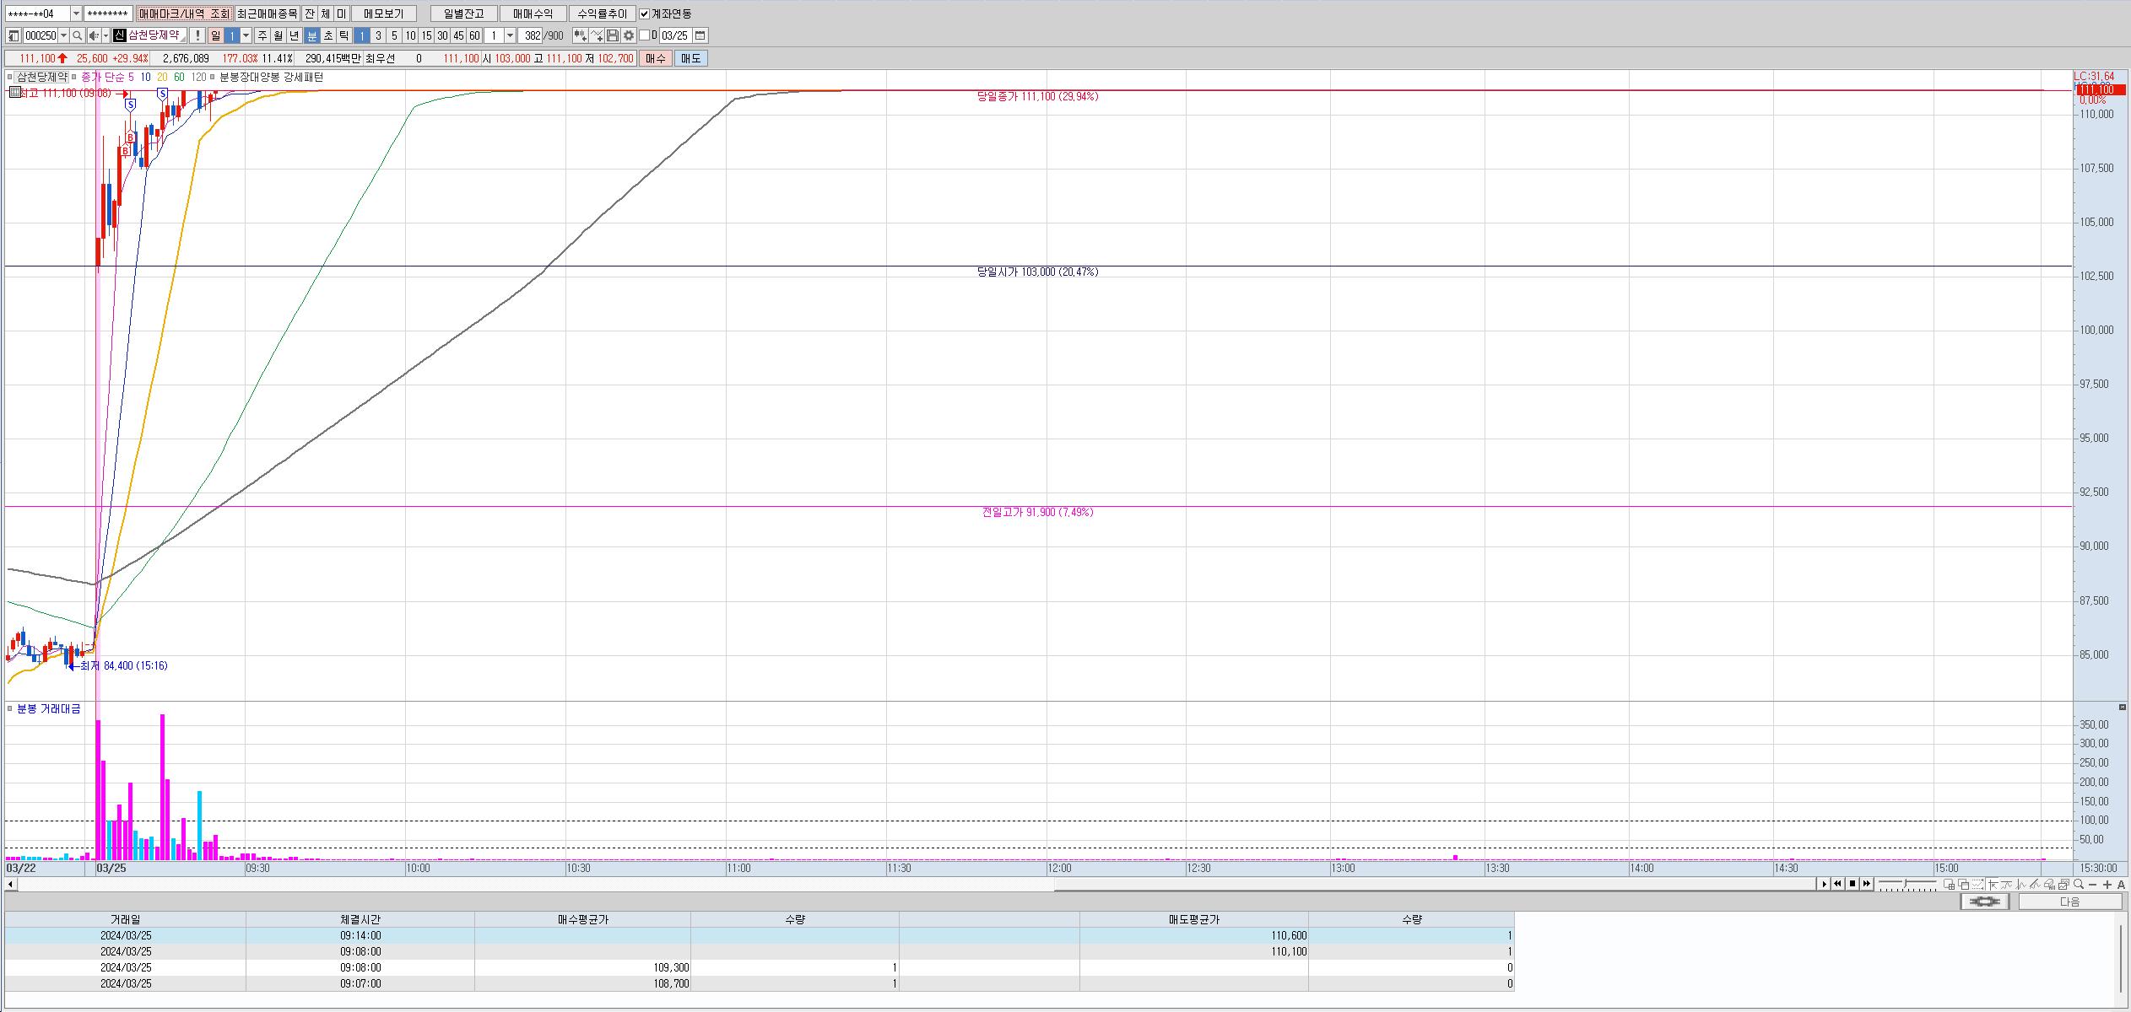
Task: Expand the account number dropdown
Action: pyautogui.click(x=76, y=13)
